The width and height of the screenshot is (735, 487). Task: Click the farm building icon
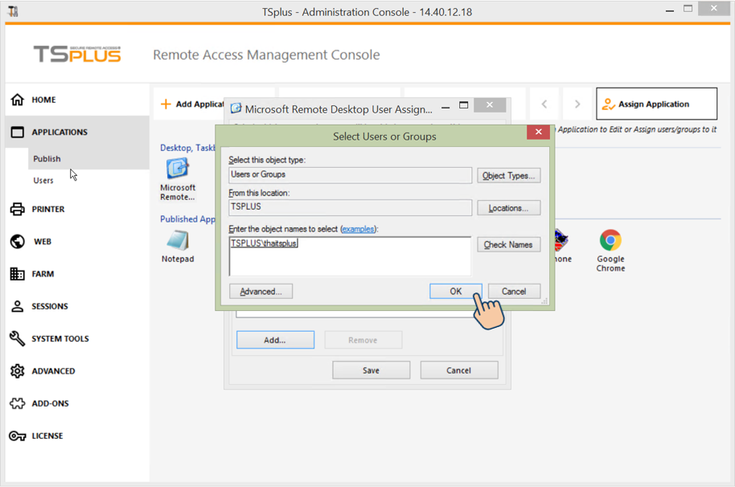18,273
